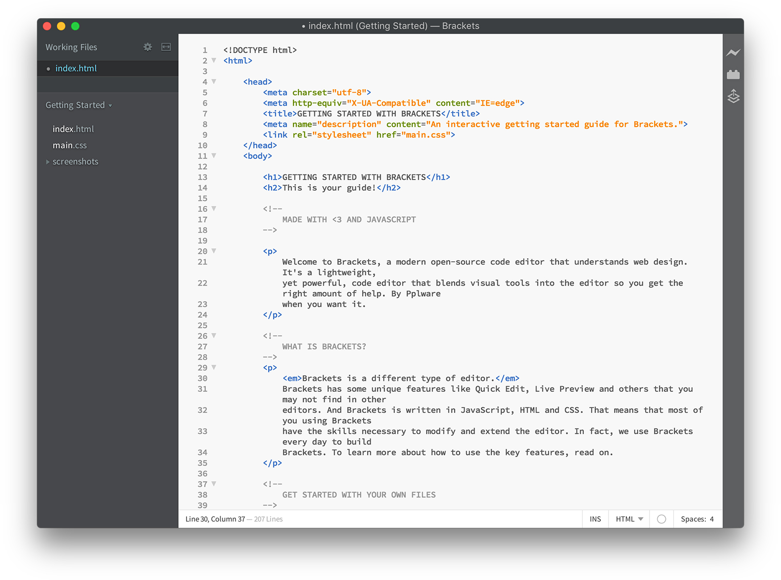Toggle INS insert/overwrite mode
This screenshot has height=580, width=781.
click(x=595, y=519)
